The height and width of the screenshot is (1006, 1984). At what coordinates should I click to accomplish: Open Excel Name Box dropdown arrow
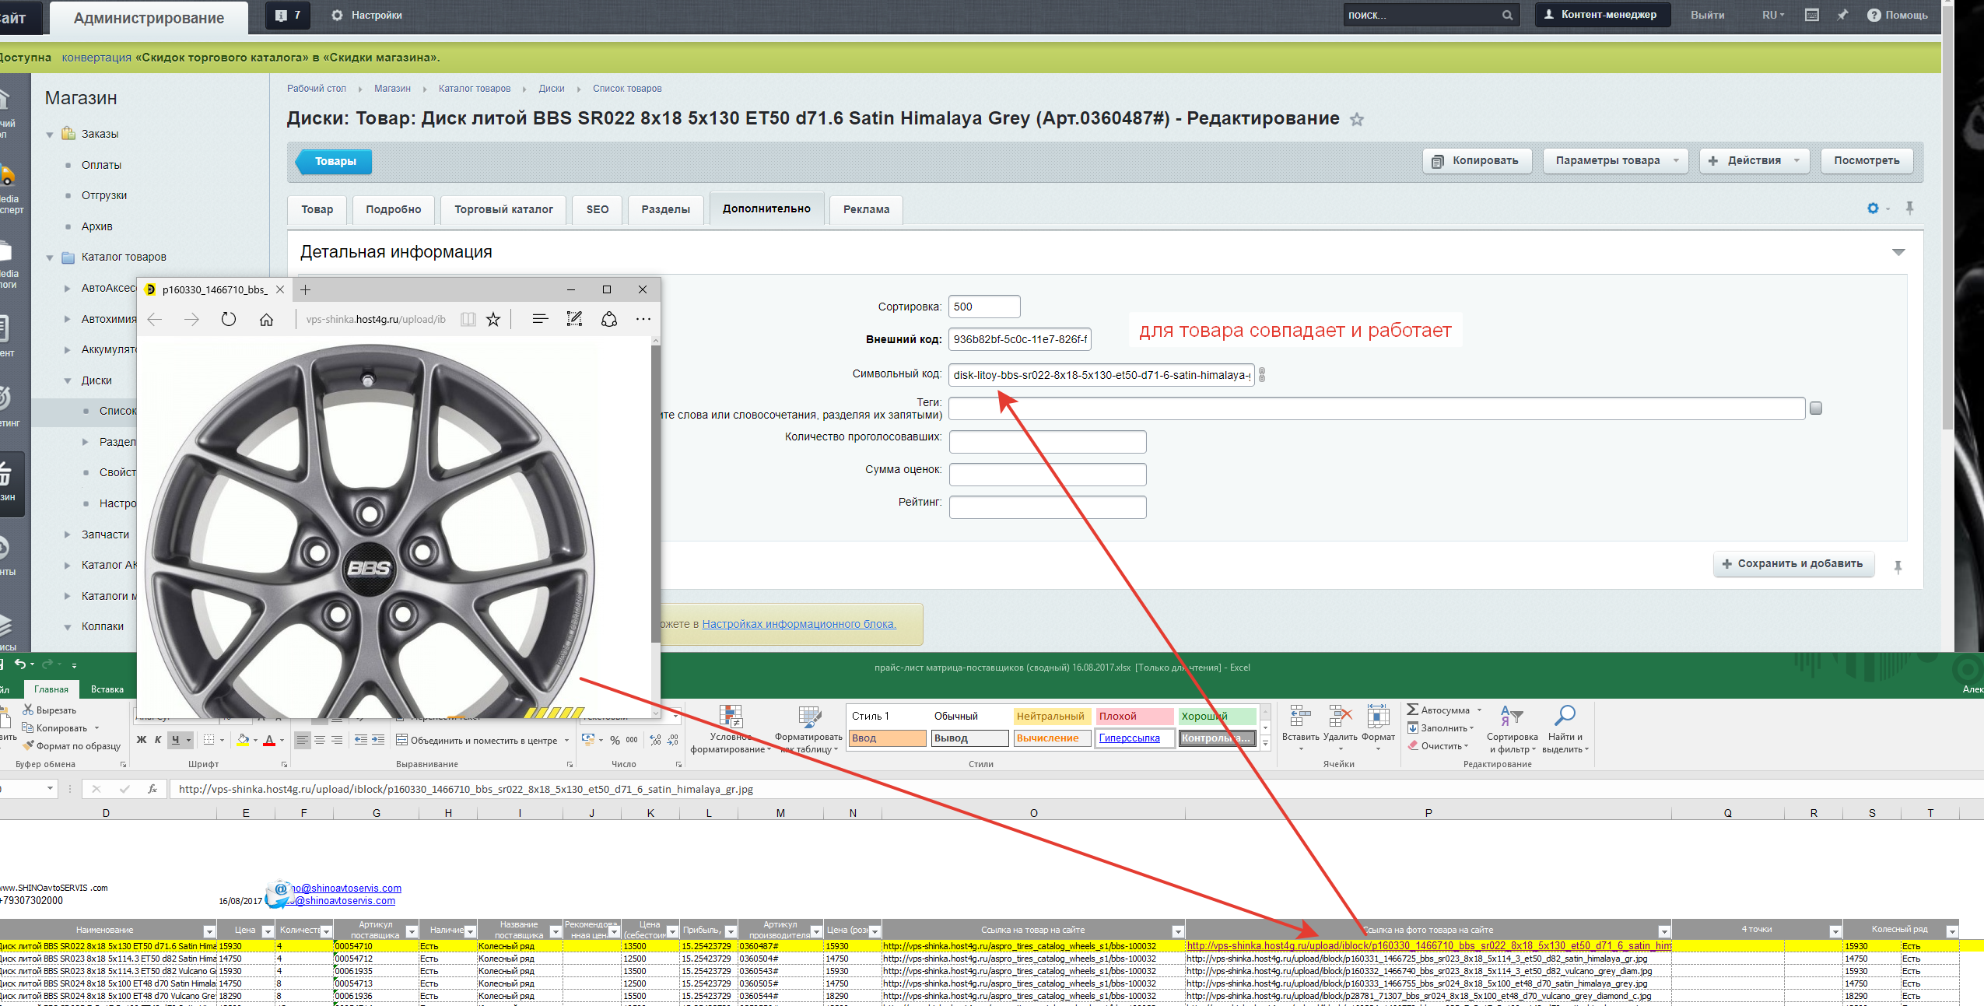[50, 789]
